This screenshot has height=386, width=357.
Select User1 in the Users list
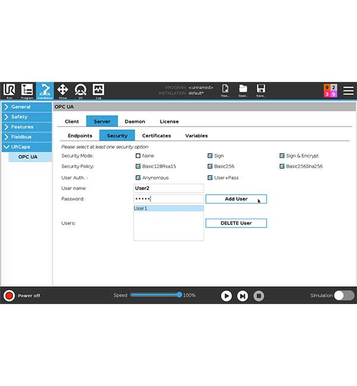coord(168,208)
